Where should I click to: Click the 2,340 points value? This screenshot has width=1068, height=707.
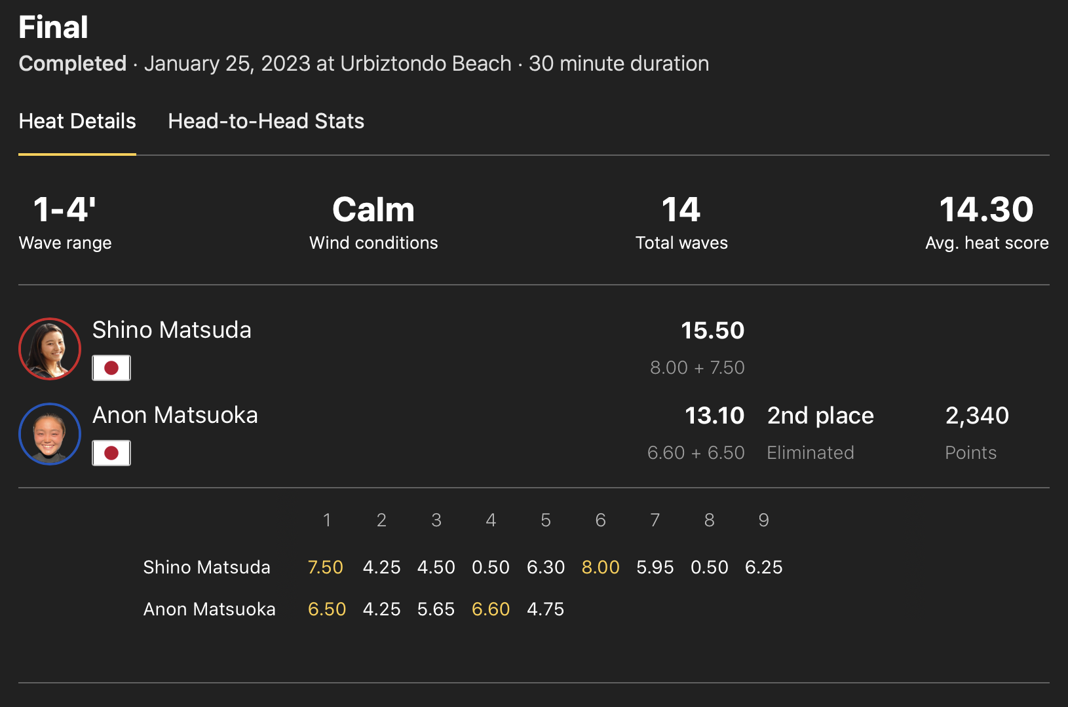977,416
